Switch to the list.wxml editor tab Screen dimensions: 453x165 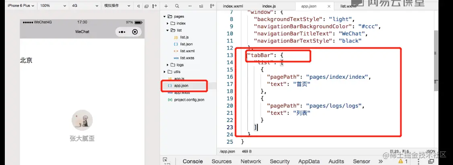coord(348,6)
